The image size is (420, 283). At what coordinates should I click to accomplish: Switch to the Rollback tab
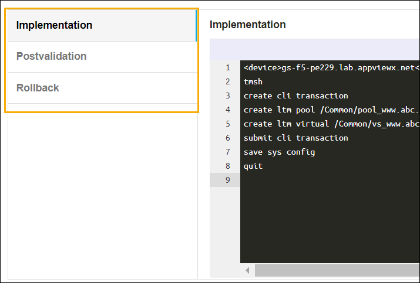pyautogui.click(x=102, y=88)
